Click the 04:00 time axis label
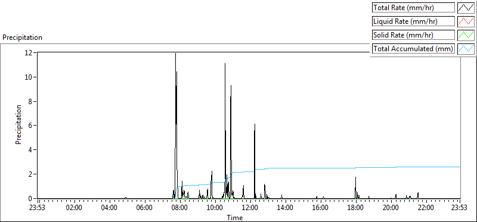This screenshot has height=222, width=477. tap(110, 208)
